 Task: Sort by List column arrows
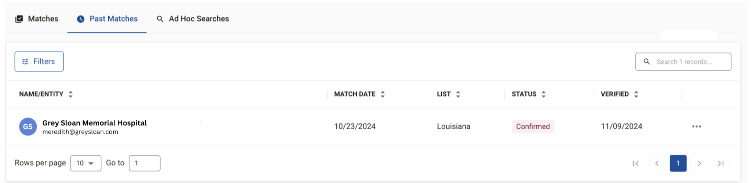tap(458, 94)
